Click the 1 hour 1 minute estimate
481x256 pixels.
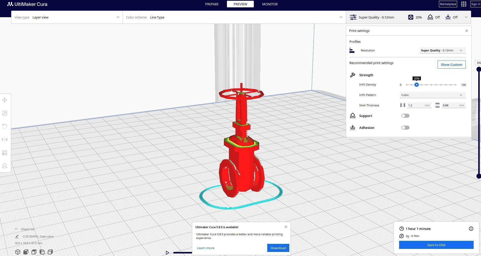[418, 229]
